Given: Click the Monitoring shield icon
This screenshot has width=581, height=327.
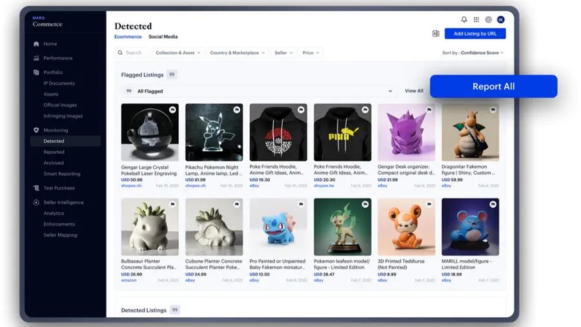Looking at the screenshot, I should [36, 130].
